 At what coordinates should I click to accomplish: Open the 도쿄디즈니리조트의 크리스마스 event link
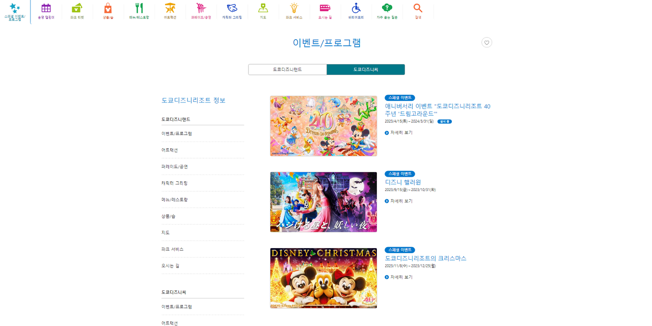tap(426, 258)
